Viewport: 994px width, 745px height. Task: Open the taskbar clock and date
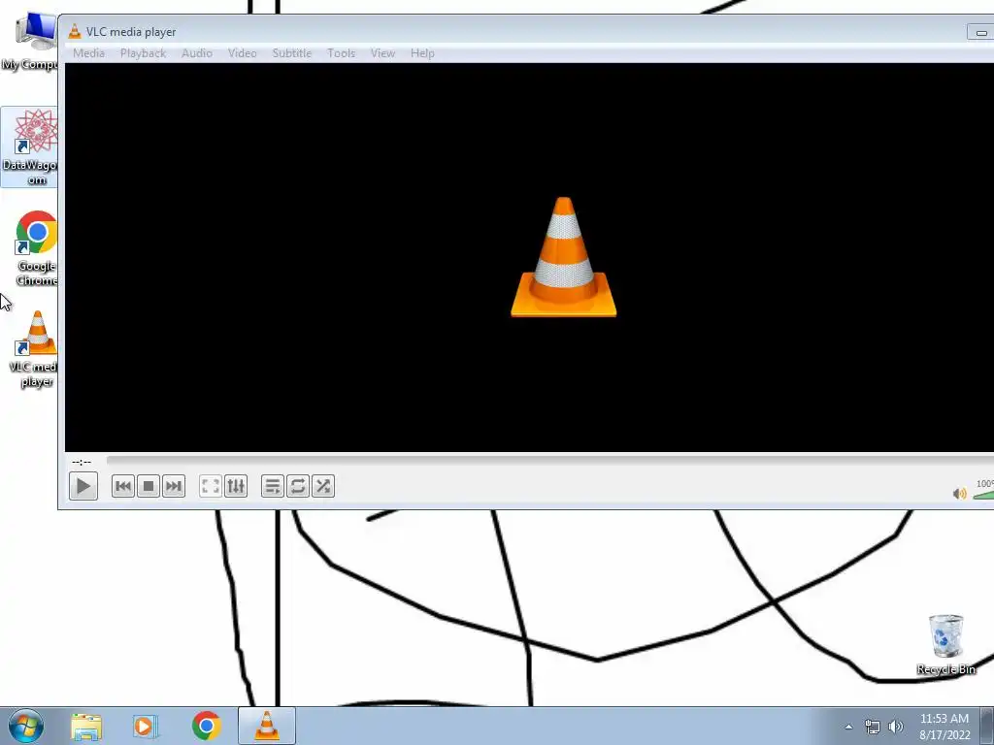click(x=944, y=727)
